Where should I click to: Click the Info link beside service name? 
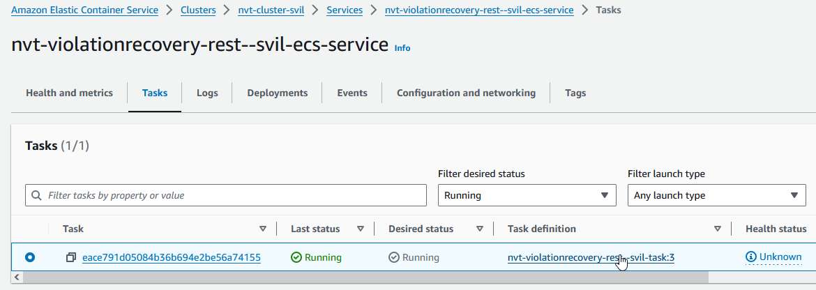[x=402, y=48]
